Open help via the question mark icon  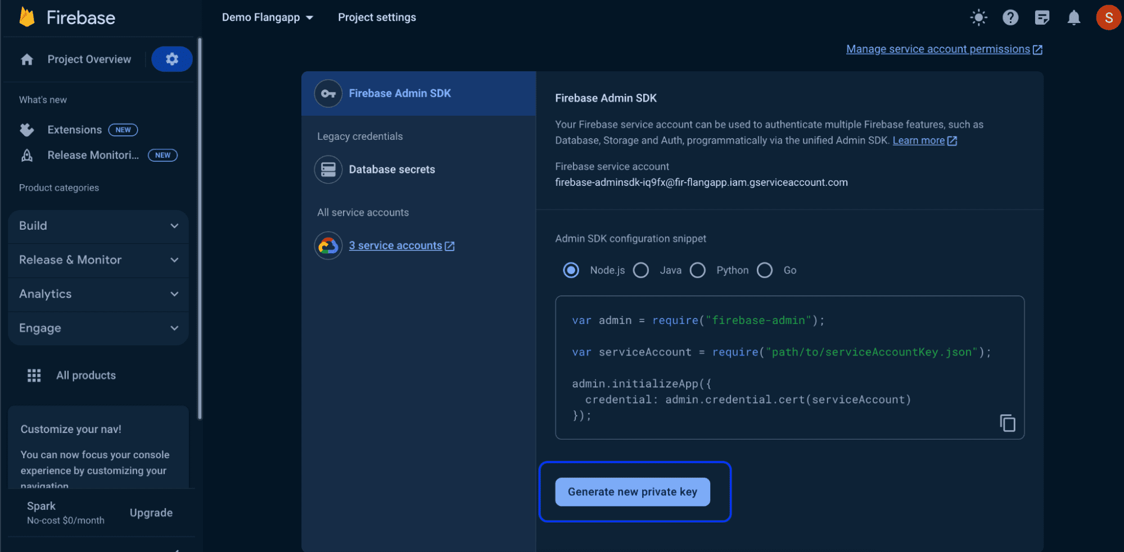1010,17
